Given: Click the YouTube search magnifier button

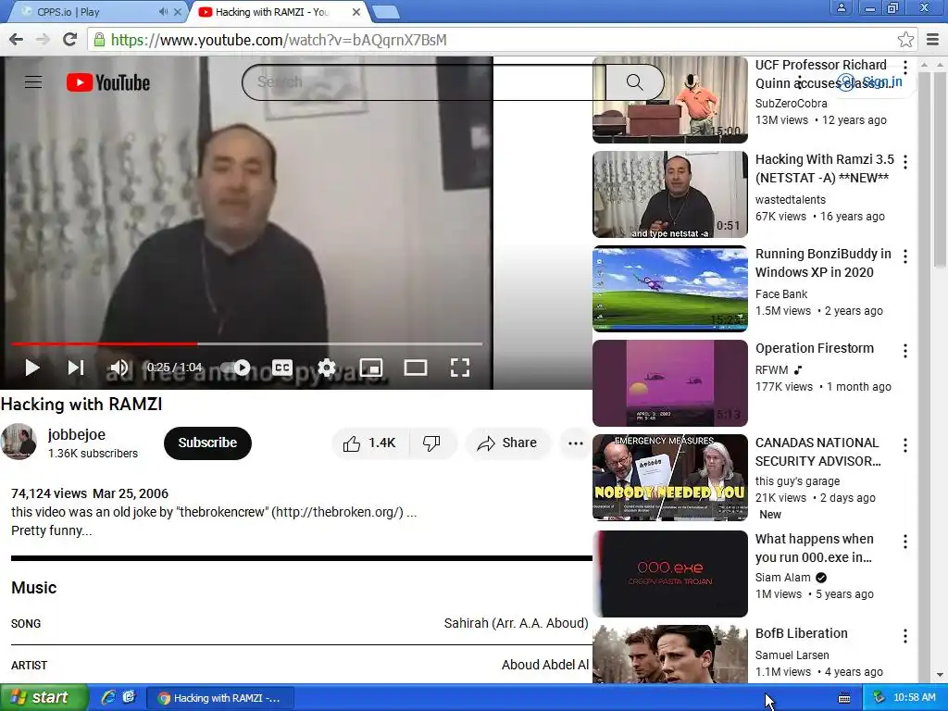Looking at the screenshot, I should point(634,82).
